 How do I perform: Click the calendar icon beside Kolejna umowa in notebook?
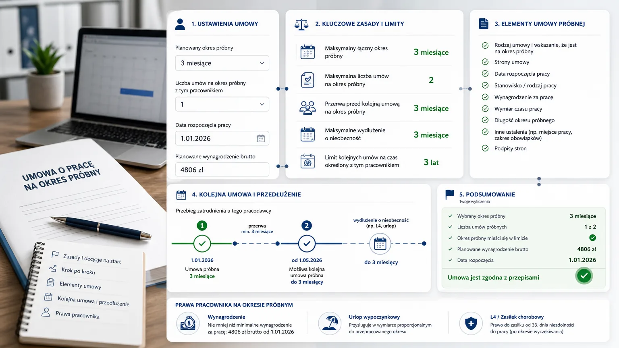pos(48,297)
